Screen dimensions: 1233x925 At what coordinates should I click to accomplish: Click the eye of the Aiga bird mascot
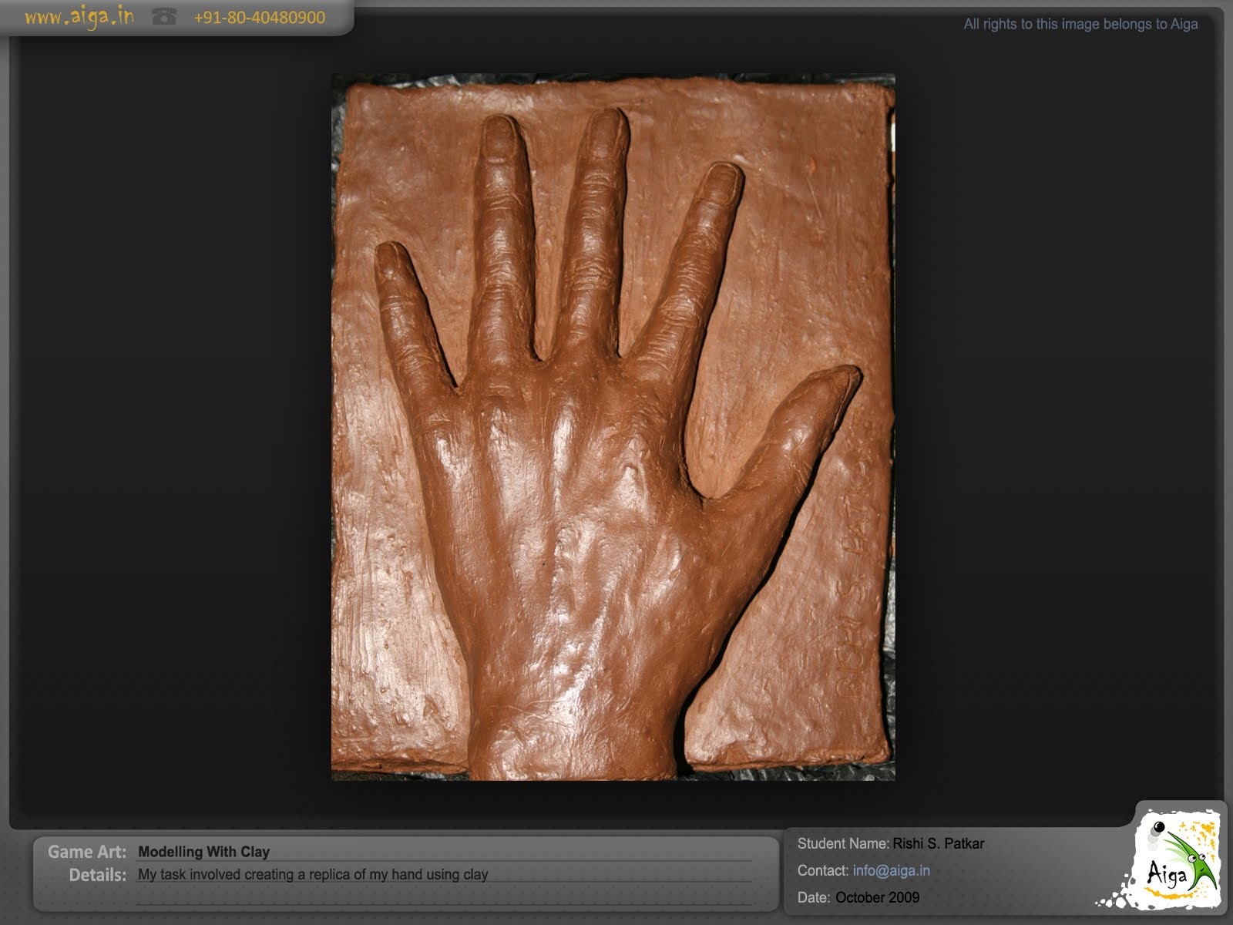(1191, 858)
